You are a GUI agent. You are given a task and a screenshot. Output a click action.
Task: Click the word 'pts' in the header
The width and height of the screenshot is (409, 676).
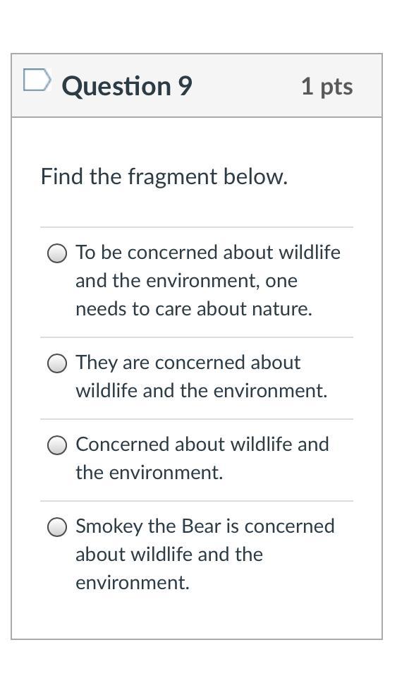(x=336, y=87)
